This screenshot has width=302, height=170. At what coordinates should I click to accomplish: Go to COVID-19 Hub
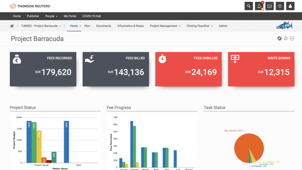click(x=93, y=16)
